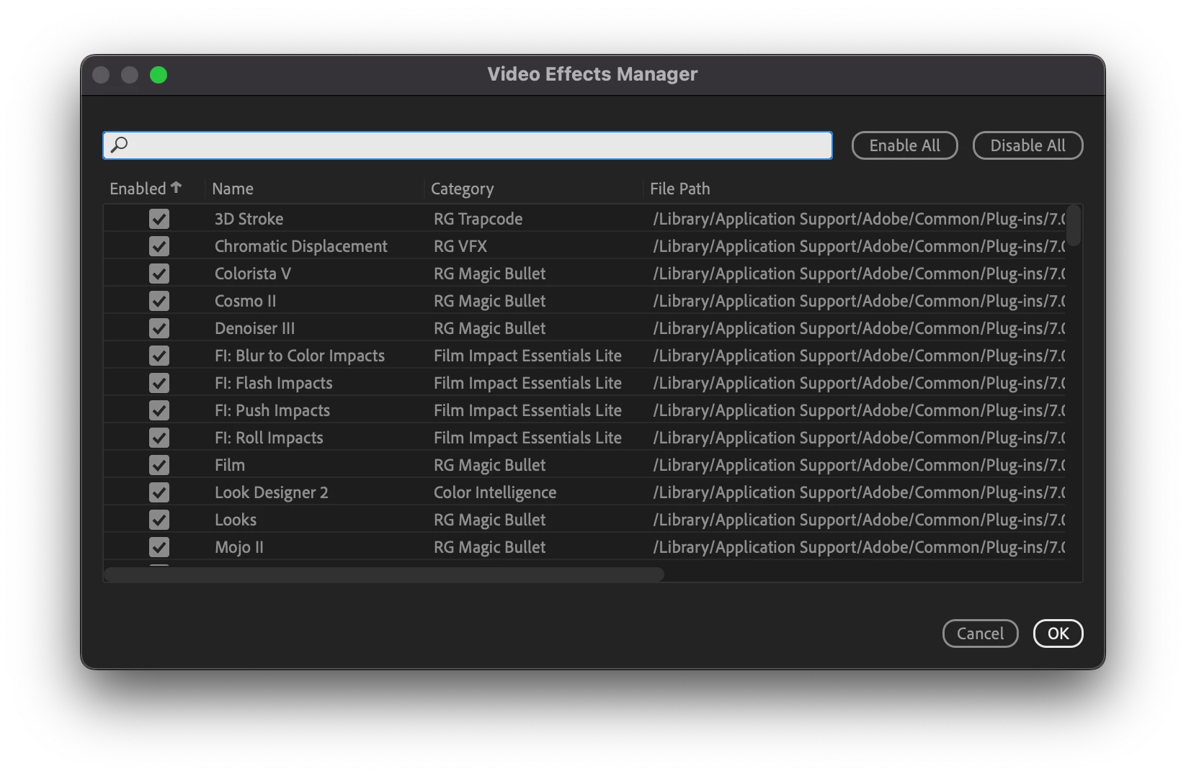The image size is (1186, 776).
Task: Uncheck the FI: Roll Impacts checkbox
Action: (x=159, y=438)
